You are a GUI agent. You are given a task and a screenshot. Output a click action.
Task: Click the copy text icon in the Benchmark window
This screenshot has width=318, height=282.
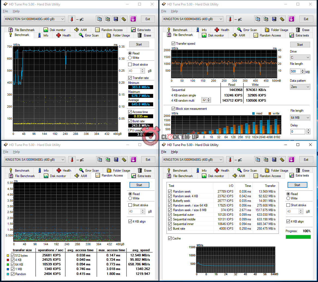(100, 19)
